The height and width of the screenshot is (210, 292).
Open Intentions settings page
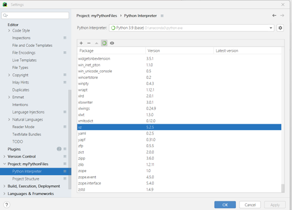(x=20, y=104)
